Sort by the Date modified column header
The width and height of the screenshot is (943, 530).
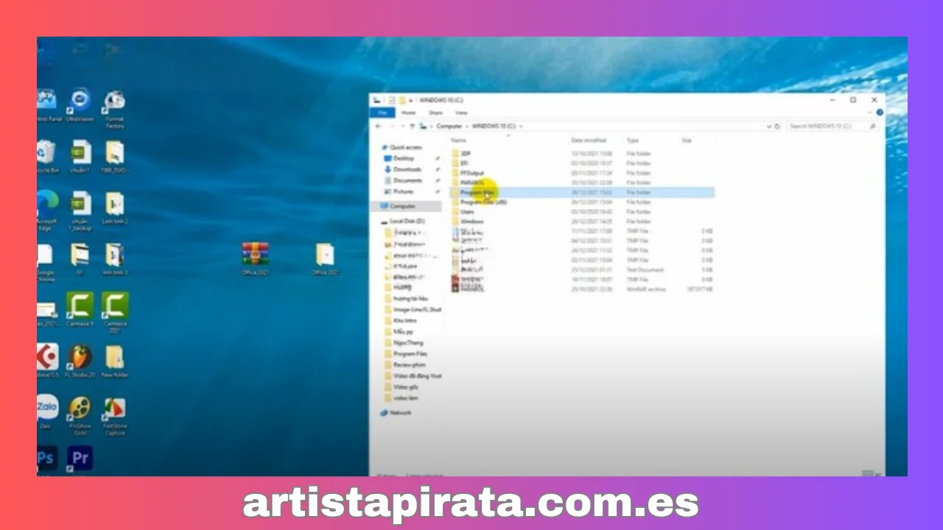point(589,140)
